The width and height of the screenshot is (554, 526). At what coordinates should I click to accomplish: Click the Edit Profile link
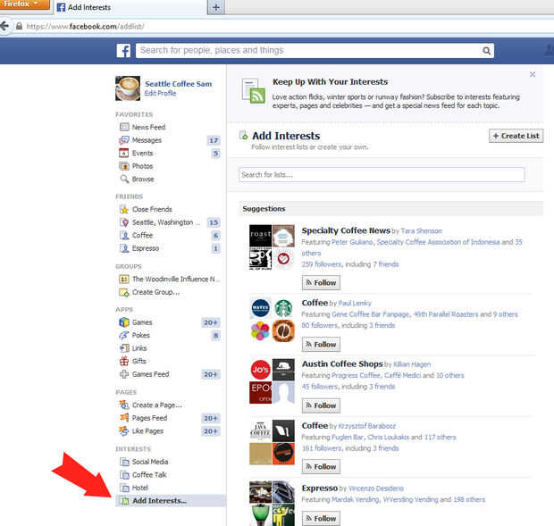[x=161, y=93]
